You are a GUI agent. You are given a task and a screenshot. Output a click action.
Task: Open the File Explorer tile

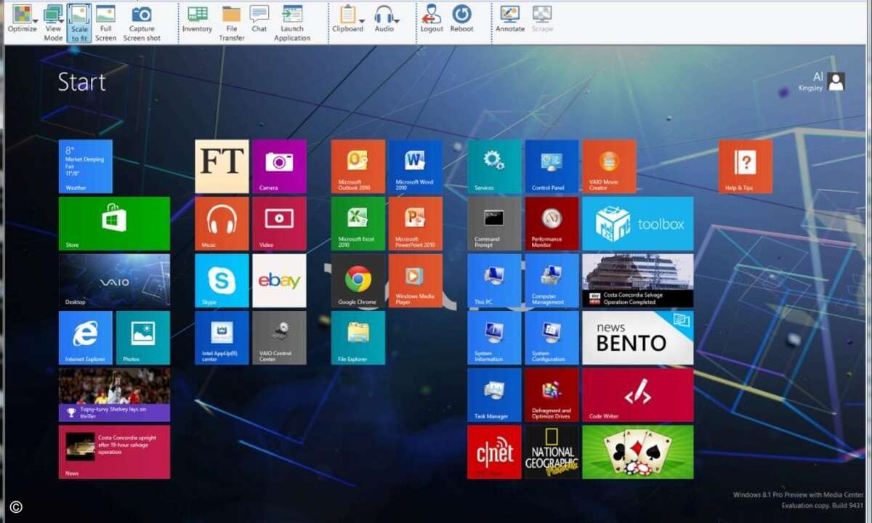point(358,338)
